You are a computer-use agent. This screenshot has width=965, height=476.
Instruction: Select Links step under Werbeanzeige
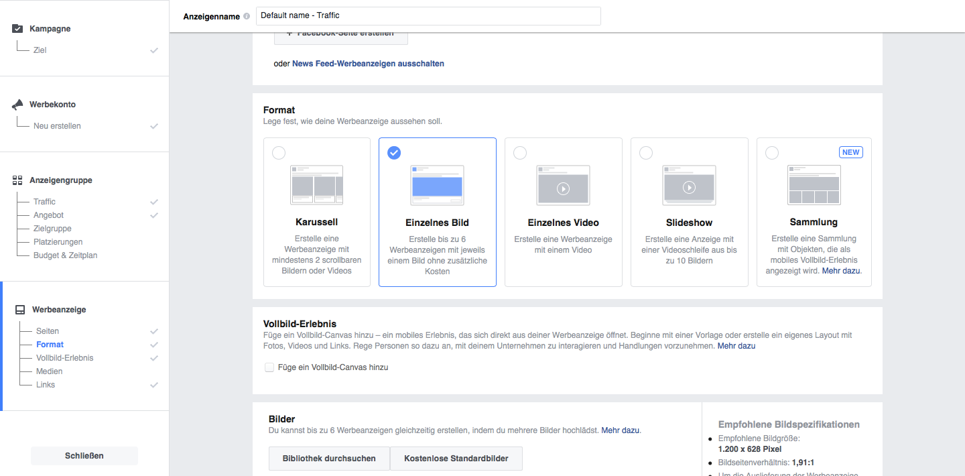click(46, 385)
